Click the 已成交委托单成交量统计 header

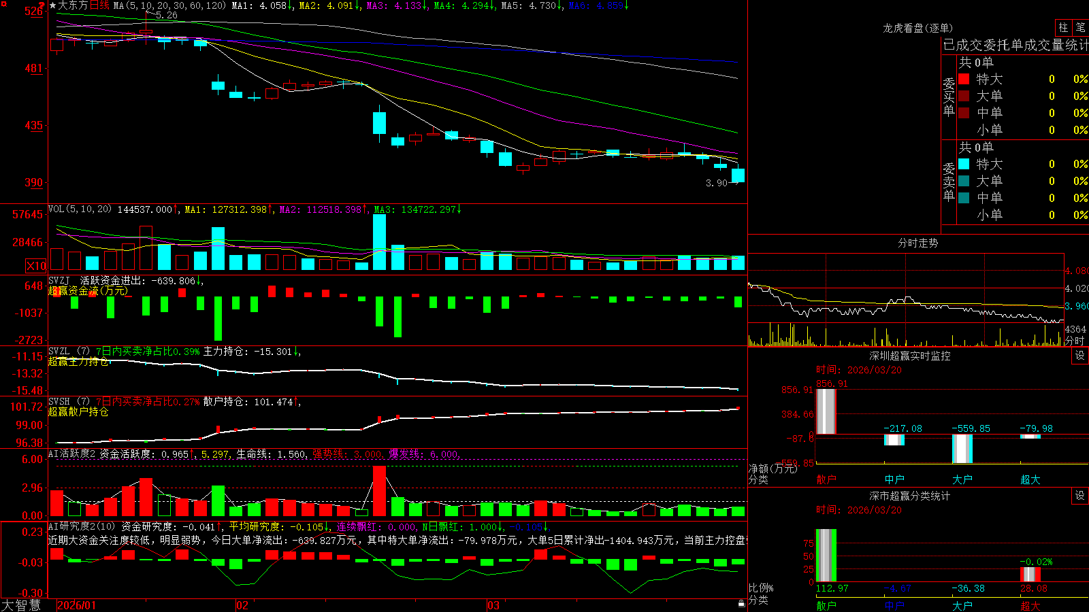[x=1015, y=45]
